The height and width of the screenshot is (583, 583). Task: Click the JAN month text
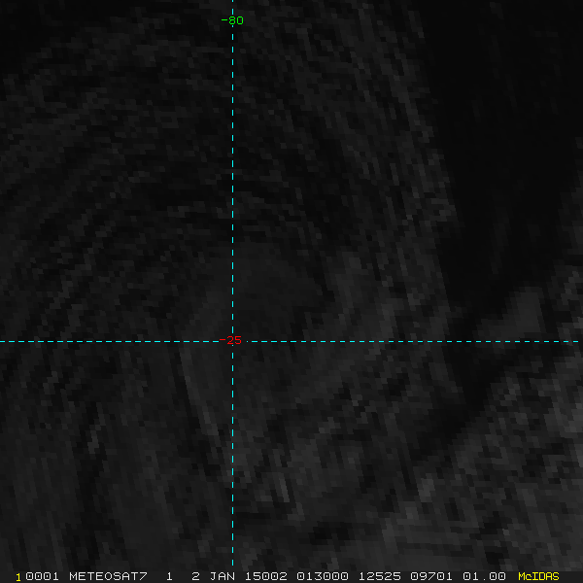coord(223,576)
